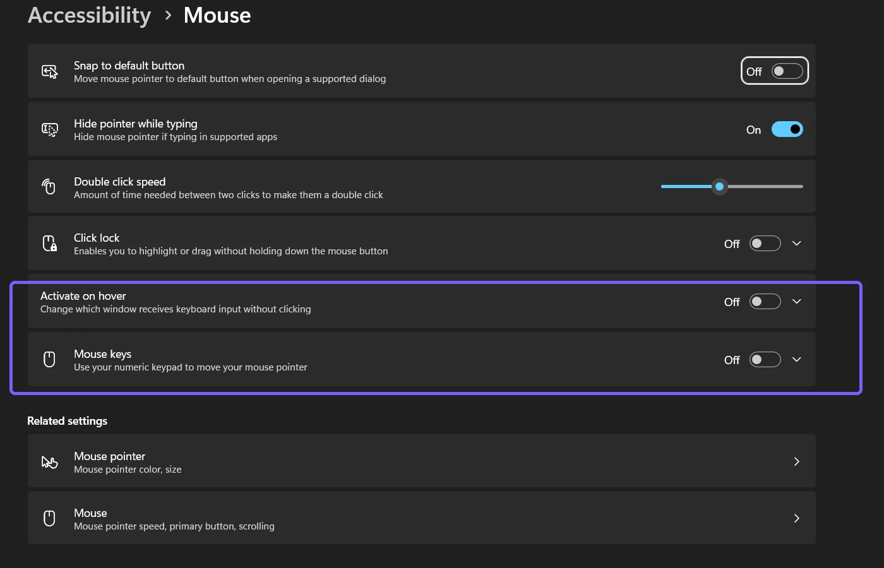Viewport: 884px width, 568px height.
Task: Open Mouse pointer color, size settings
Action: point(422,461)
